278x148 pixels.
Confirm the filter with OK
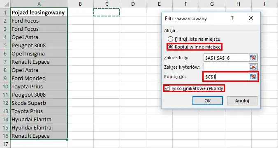208,101
